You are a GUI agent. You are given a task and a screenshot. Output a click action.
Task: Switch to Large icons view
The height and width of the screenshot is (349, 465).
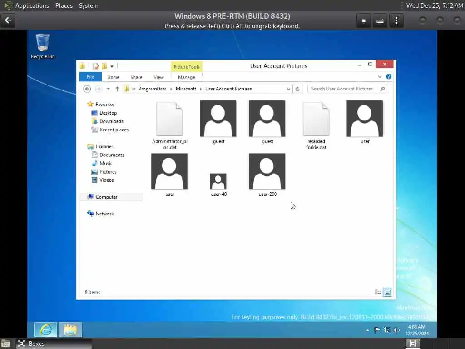pyautogui.click(x=387, y=292)
